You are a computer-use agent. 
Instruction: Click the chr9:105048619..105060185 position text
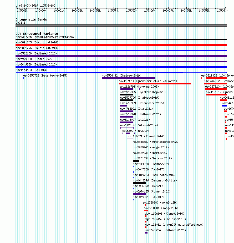coord(35,6)
